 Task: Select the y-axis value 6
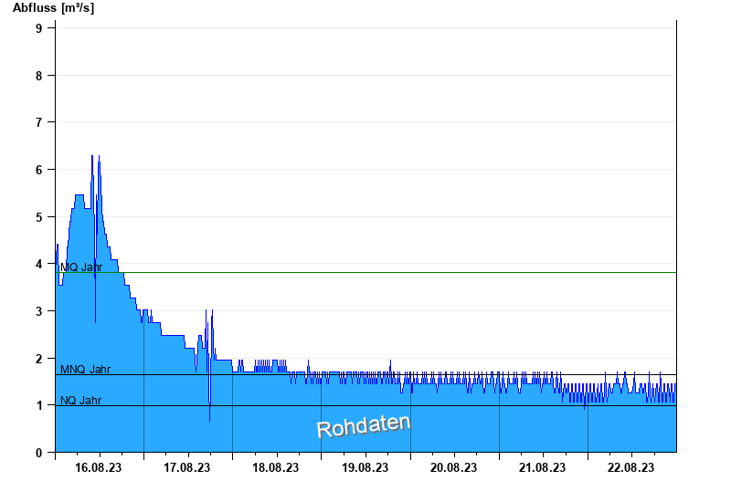(x=39, y=170)
